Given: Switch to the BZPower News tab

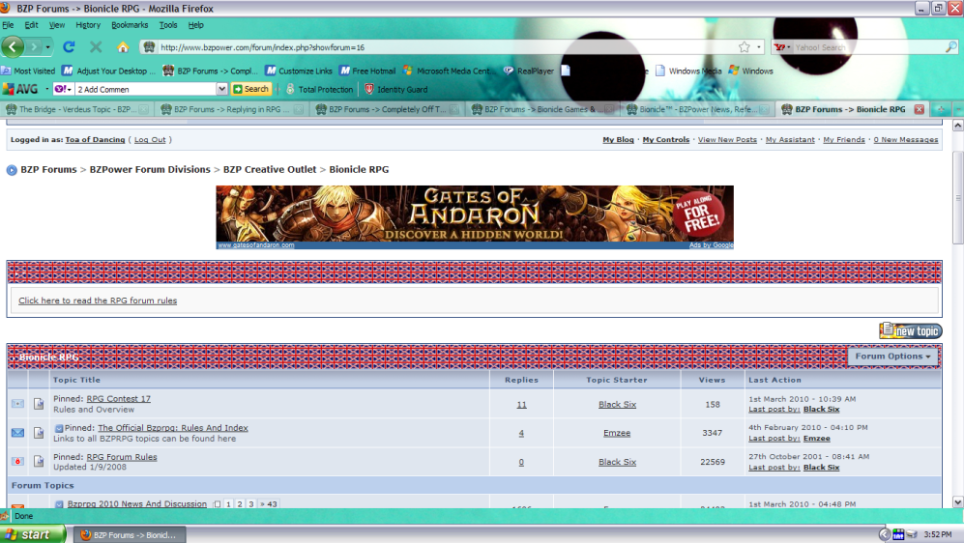Looking at the screenshot, I should (696, 109).
